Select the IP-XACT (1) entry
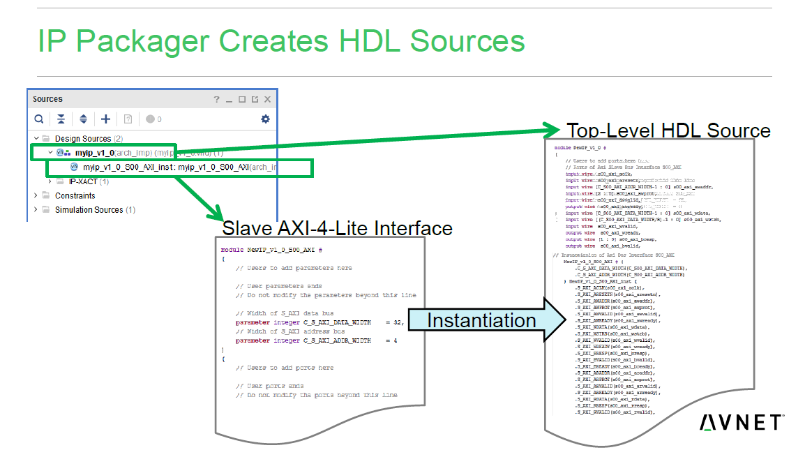Viewport: 805px width, 450px height. [x=89, y=181]
